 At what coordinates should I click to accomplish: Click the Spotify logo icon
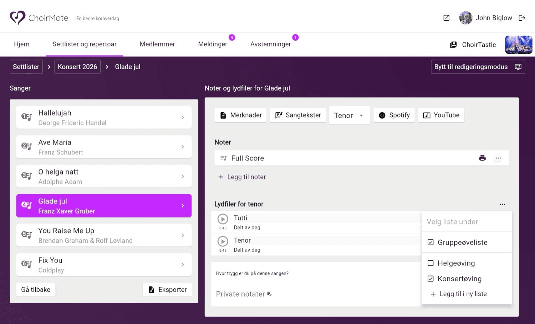(x=382, y=115)
